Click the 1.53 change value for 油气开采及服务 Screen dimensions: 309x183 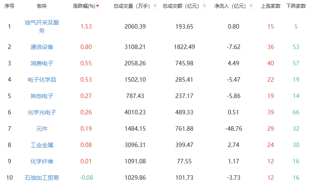[86, 27]
